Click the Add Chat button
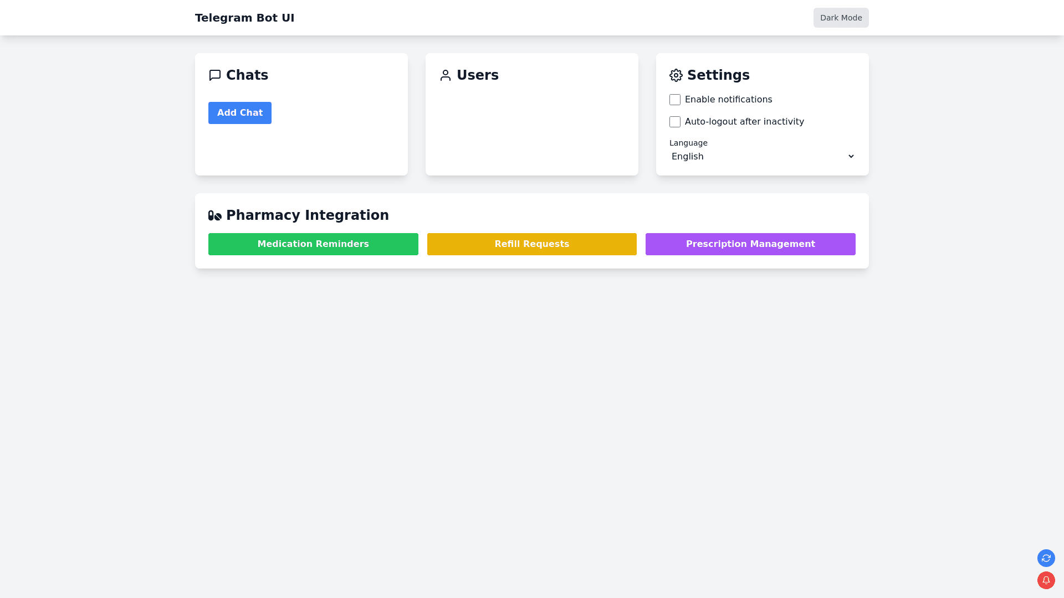 [240, 113]
